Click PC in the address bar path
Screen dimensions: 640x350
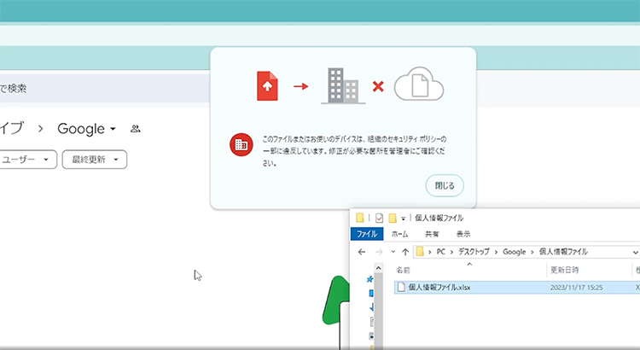pyautogui.click(x=441, y=252)
